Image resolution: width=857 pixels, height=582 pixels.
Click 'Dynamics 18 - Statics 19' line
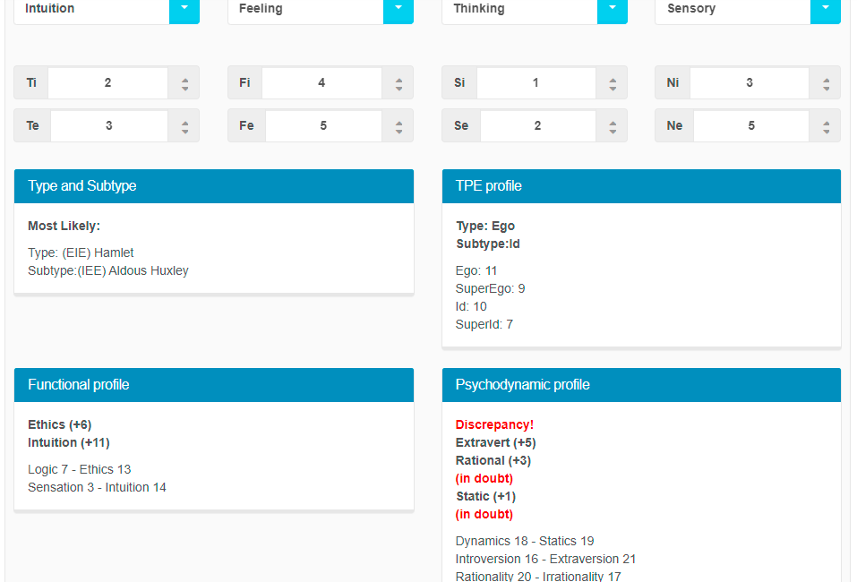[x=525, y=541]
